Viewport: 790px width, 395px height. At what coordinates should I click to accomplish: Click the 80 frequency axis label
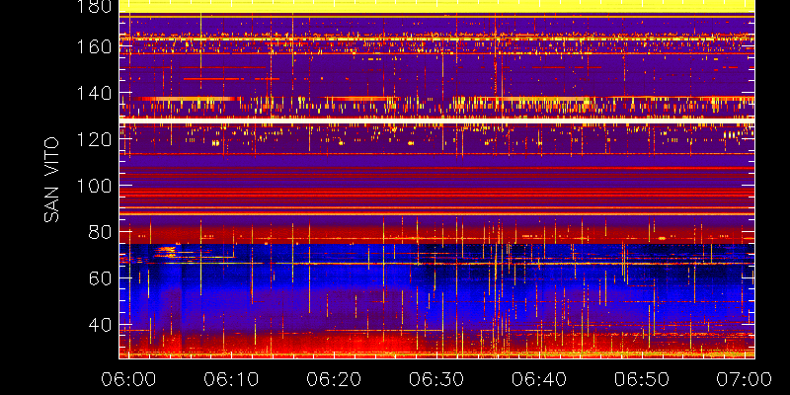pyautogui.click(x=101, y=232)
